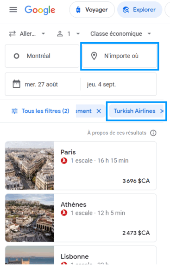Click the calendar icon in the date field
This screenshot has width=170, height=267.
17,84
